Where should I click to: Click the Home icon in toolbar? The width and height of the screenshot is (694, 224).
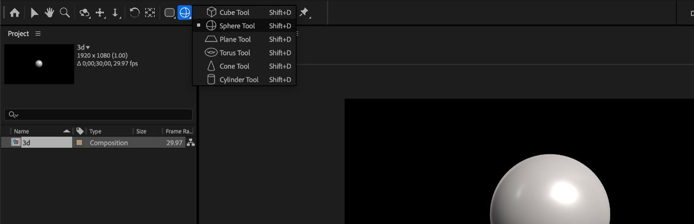(14, 13)
